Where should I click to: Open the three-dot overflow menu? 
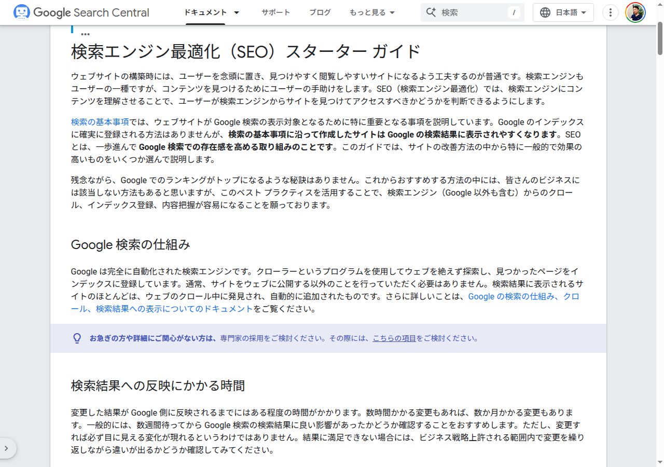pyautogui.click(x=610, y=12)
